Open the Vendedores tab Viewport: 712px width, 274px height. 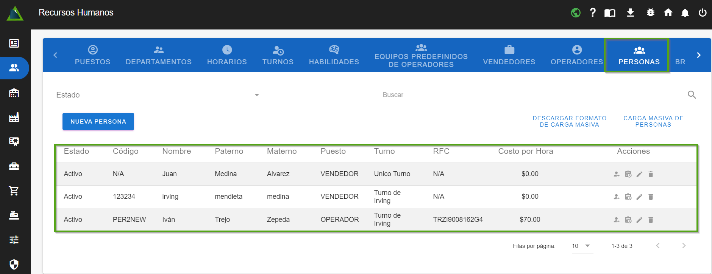point(509,55)
